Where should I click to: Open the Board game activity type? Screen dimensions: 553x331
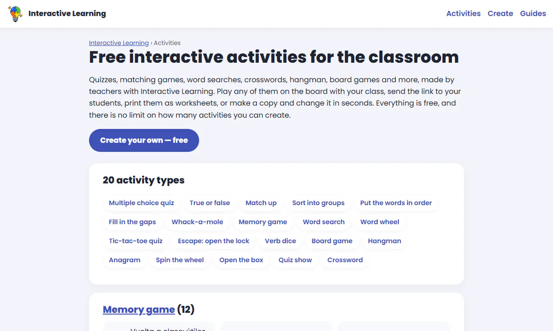[332, 241]
